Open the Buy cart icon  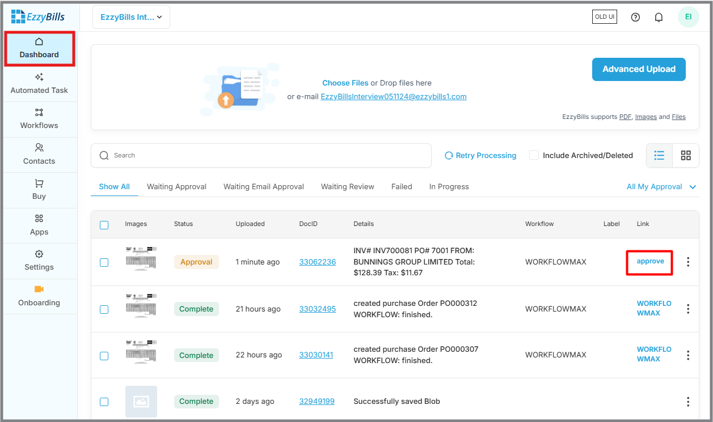pyautogui.click(x=39, y=183)
